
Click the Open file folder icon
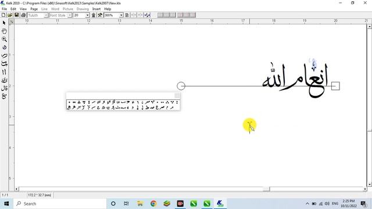(x=10, y=15)
